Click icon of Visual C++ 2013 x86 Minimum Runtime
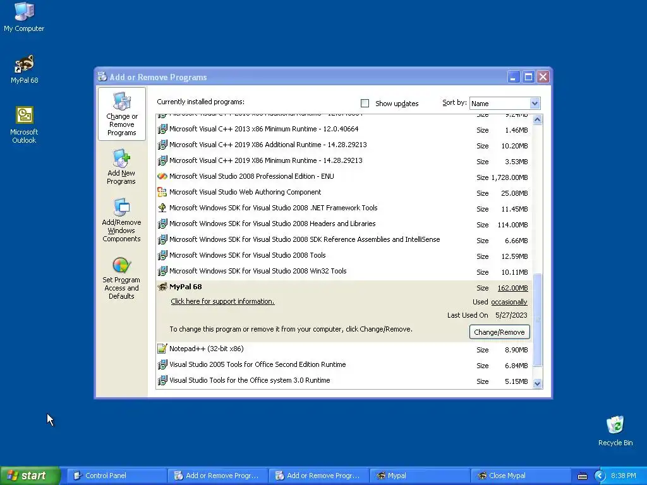The image size is (647, 485). pyautogui.click(x=162, y=129)
